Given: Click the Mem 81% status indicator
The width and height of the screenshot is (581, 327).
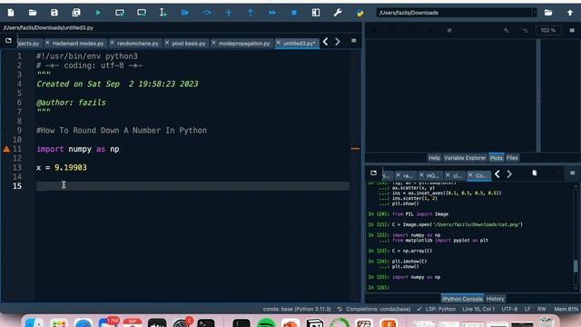Looking at the screenshot, I should 566,309.
